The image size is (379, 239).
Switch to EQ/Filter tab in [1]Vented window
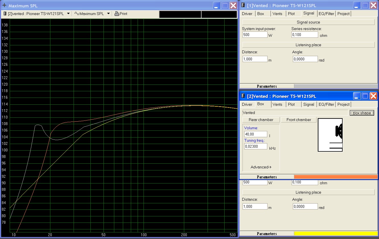326,14
